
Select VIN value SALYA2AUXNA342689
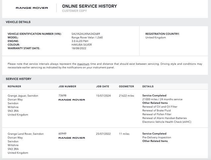click(x=86, y=34)
